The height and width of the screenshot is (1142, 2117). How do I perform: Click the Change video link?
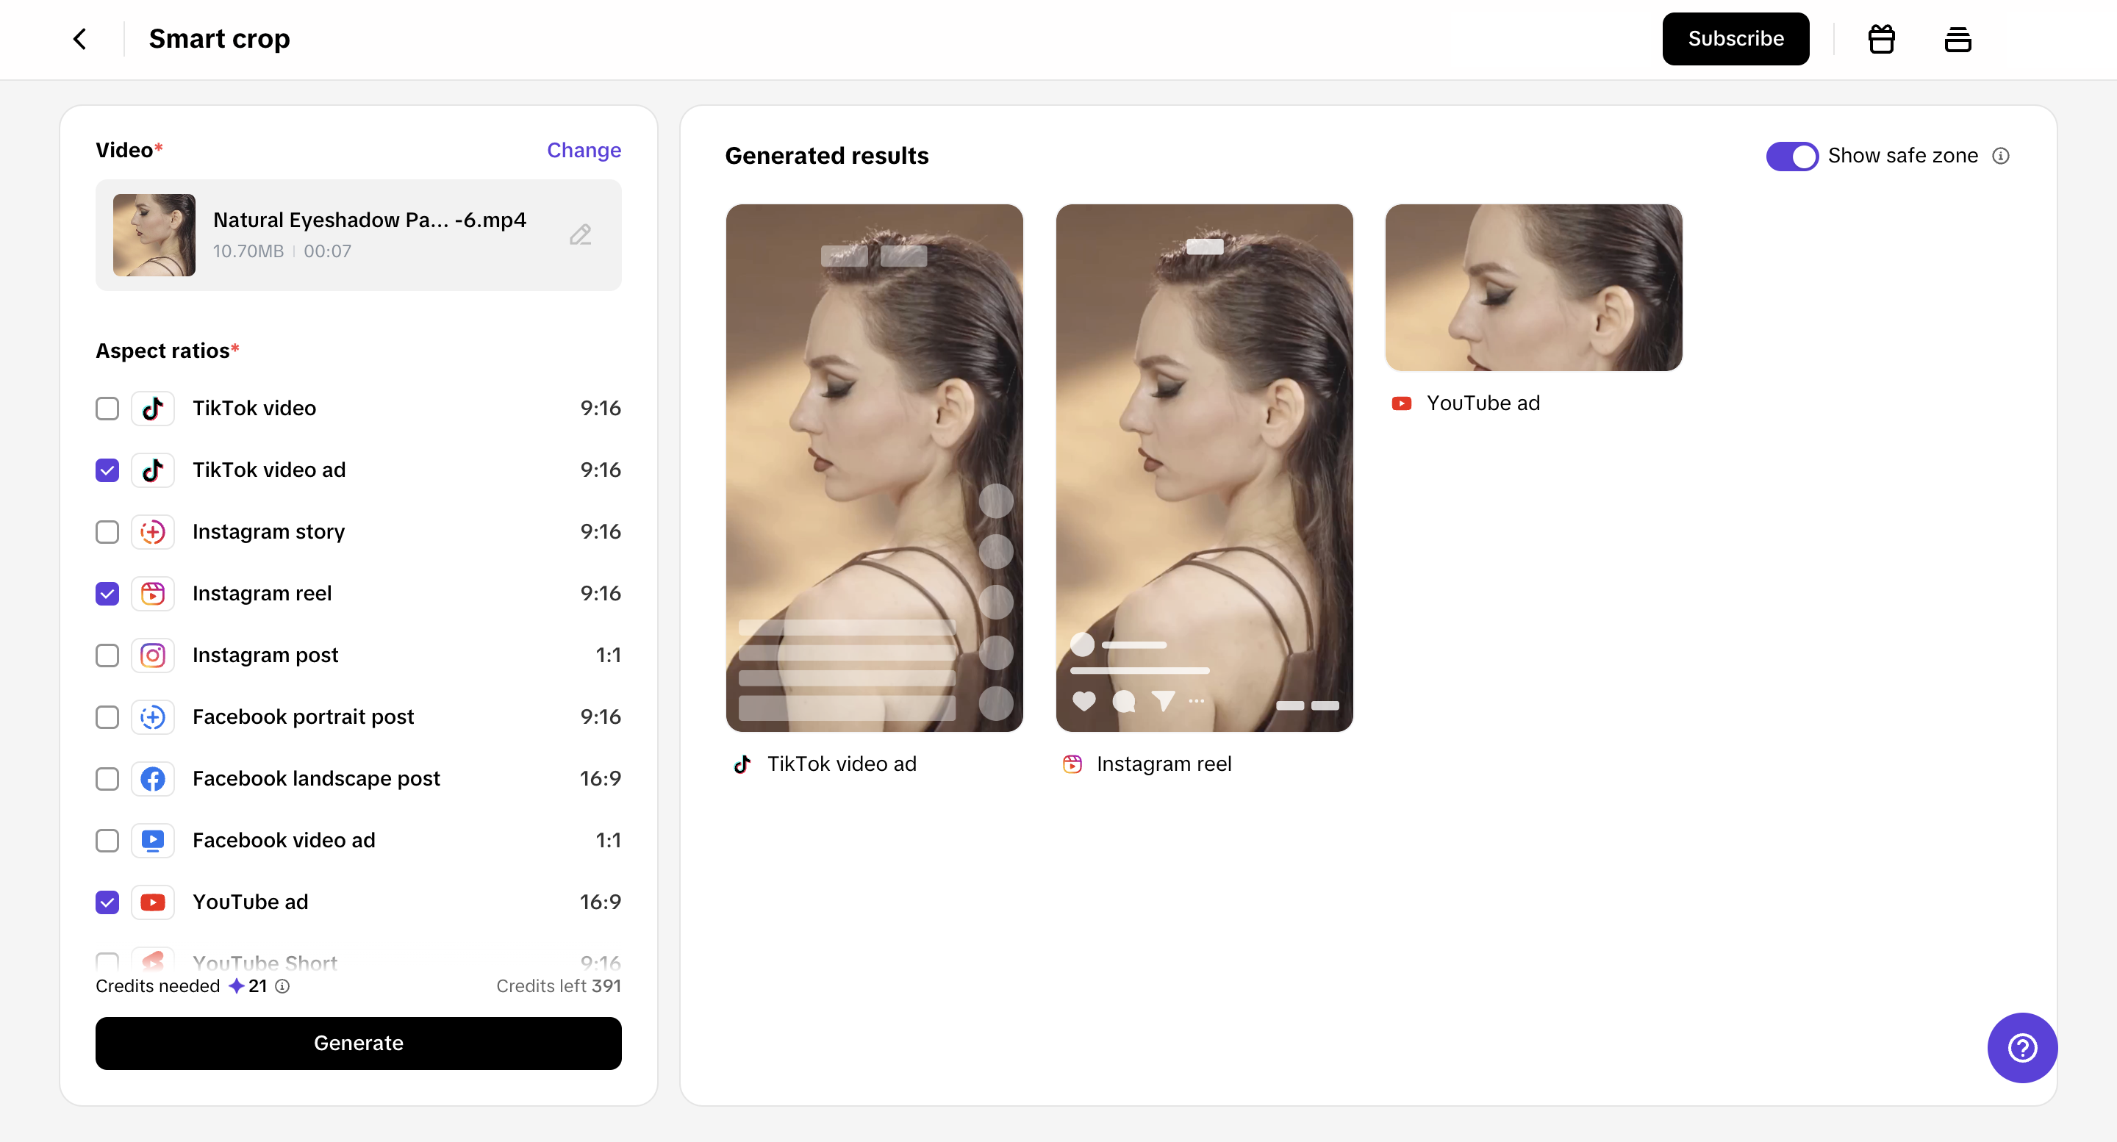tap(584, 151)
